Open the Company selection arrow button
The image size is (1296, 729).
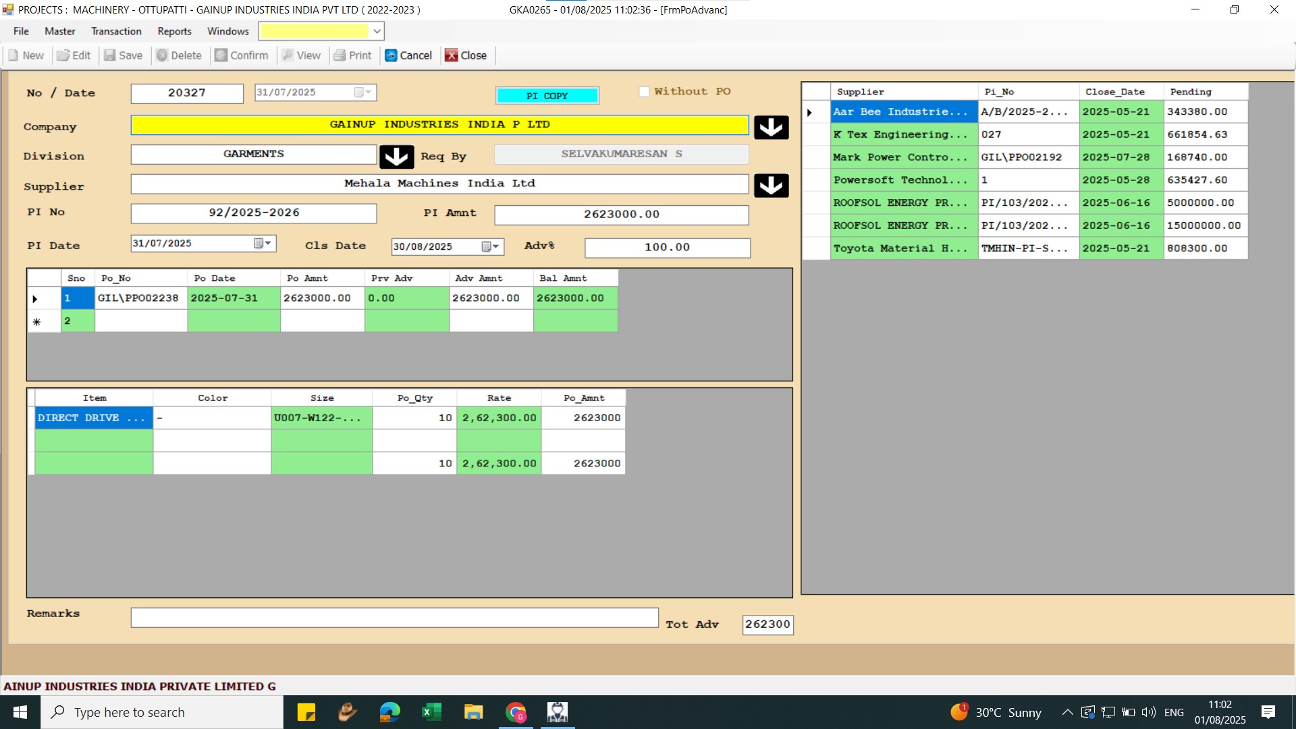[x=771, y=127]
